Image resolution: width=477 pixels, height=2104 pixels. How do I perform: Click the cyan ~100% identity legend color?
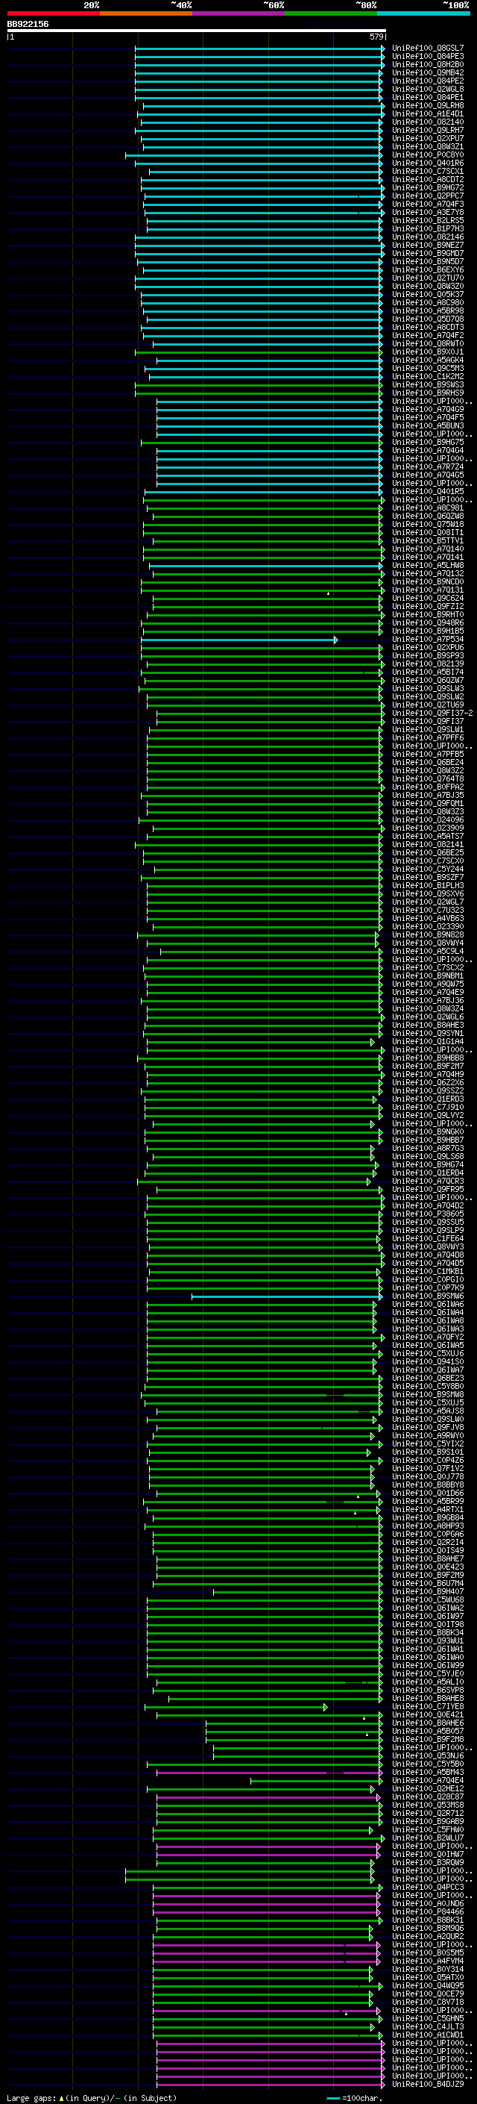coord(423,14)
